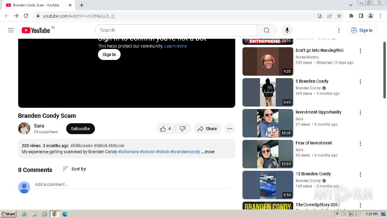Dislike the video with thumbs down
The image size is (387, 218).
(183, 129)
